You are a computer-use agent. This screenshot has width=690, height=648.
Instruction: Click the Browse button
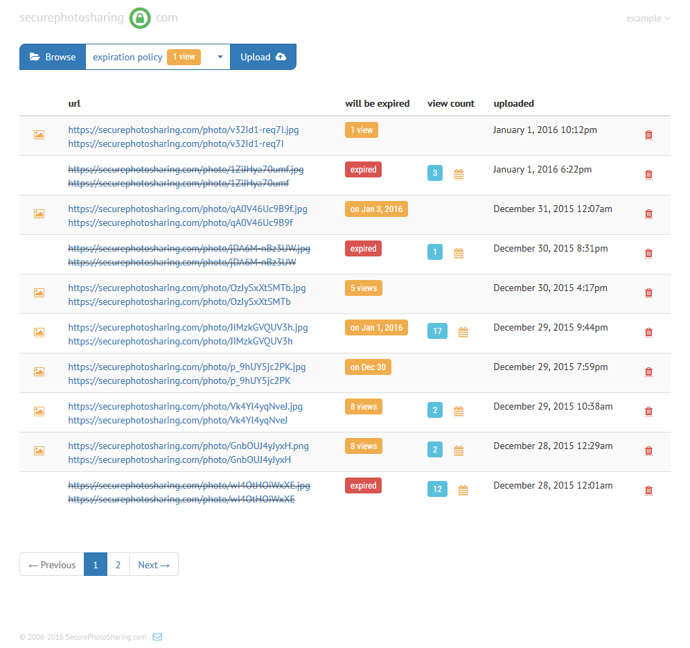[53, 58]
